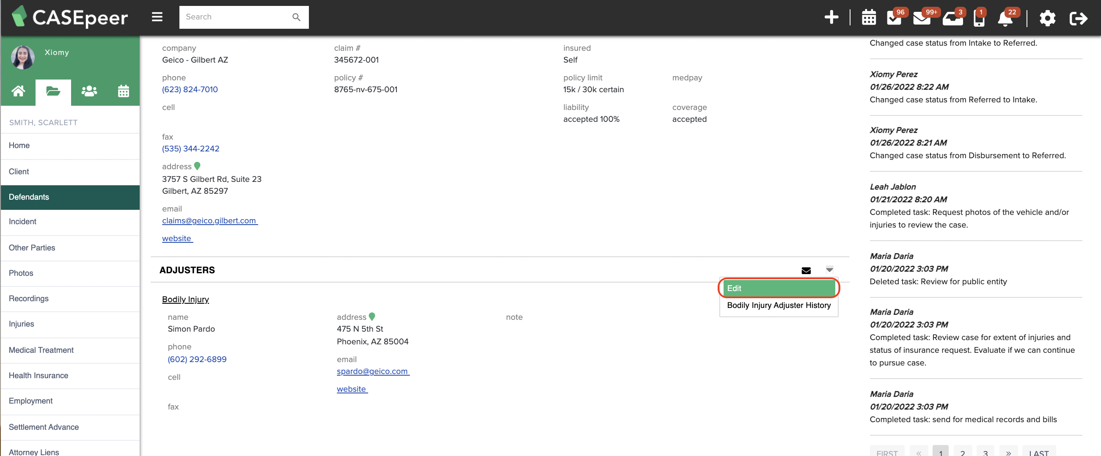Open the Incident sidebar section
This screenshot has width=1101, height=456.
point(23,221)
